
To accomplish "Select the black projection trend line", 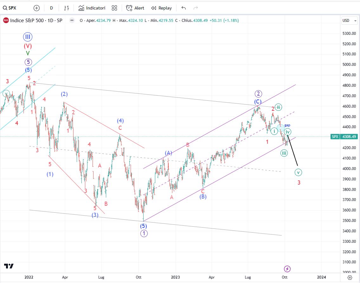I will [293, 151].
